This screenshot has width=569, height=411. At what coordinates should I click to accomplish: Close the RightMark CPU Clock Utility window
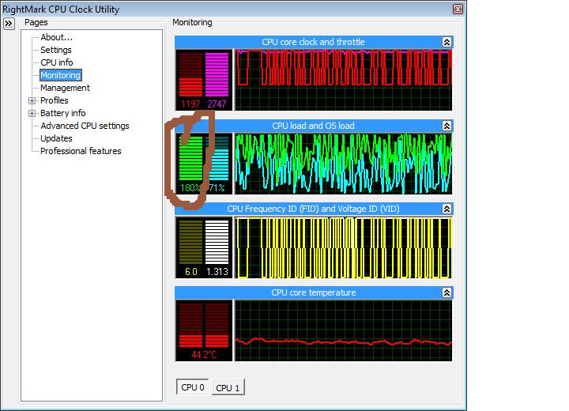(458, 9)
